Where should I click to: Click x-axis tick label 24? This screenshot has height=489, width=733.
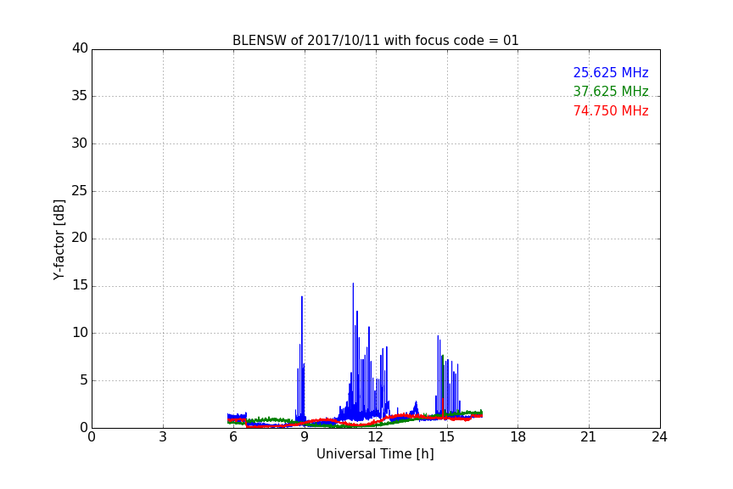[659, 437]
